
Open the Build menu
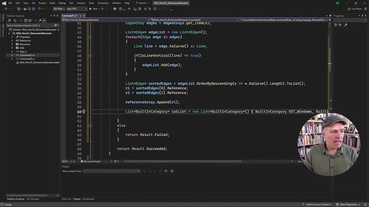click(52, 3)
